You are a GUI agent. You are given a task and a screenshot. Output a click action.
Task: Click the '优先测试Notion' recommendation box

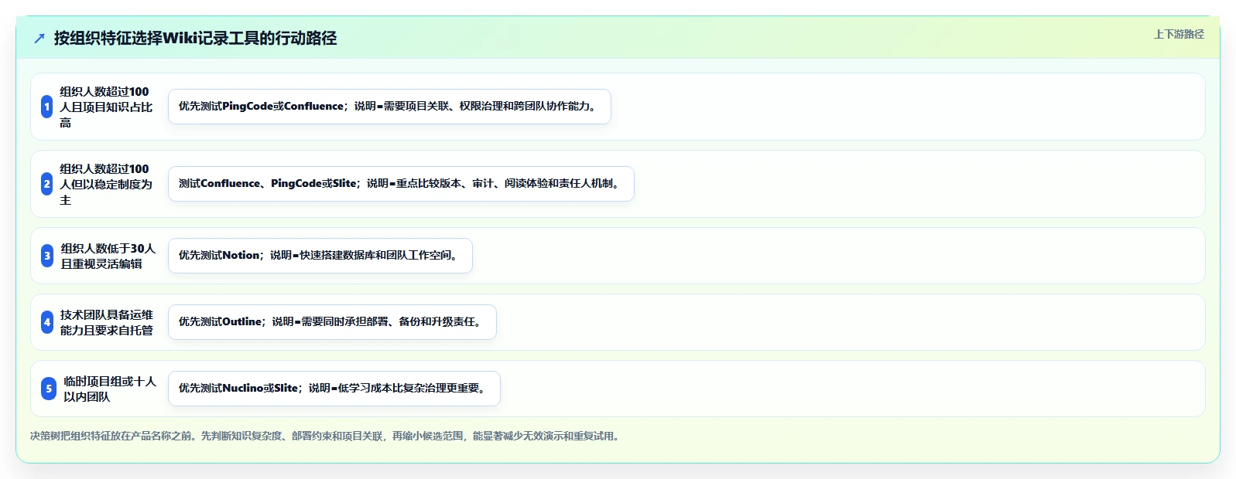coord(320,256)
